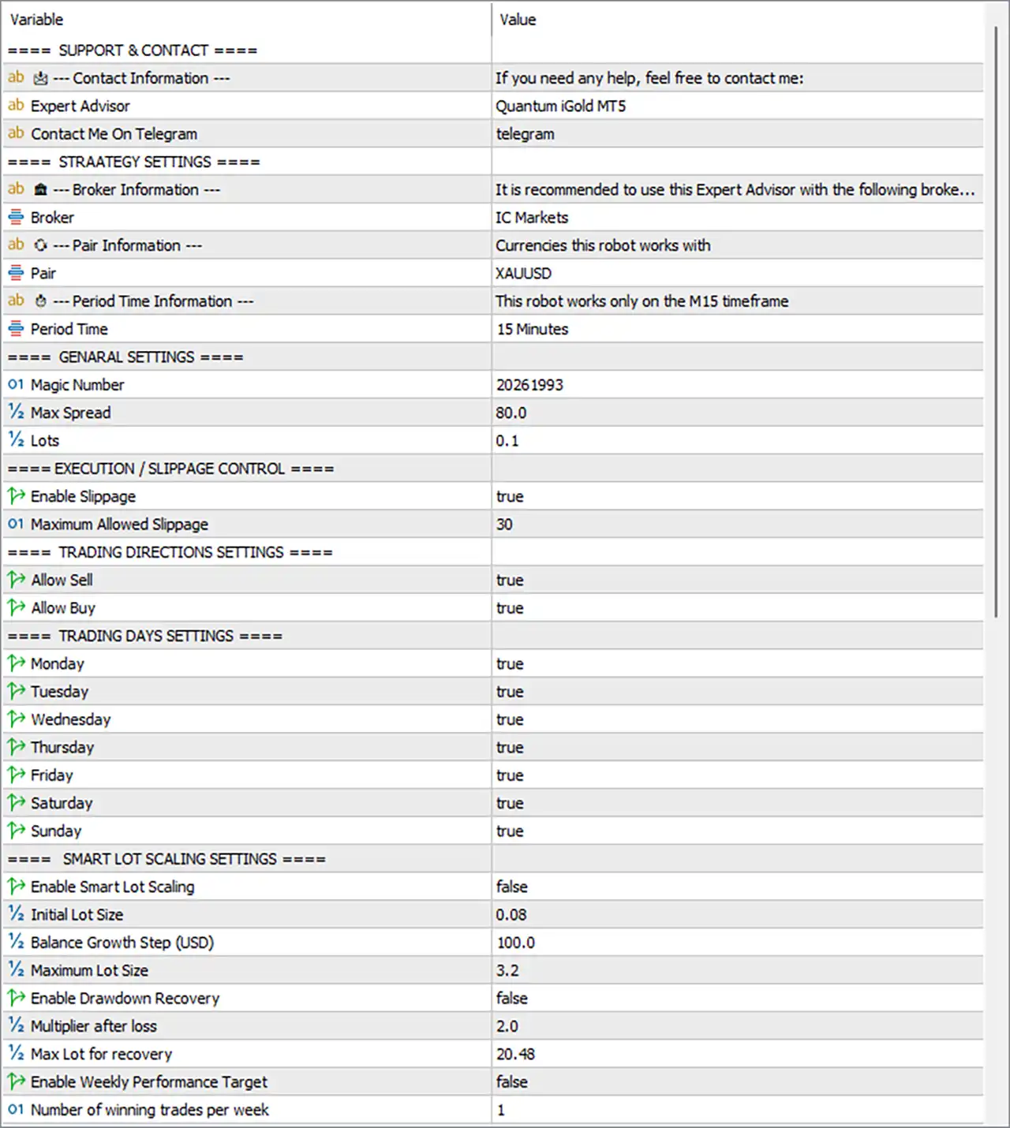Image resolution: width=1010 pixels, height=1128 pixels.
Task: Click the Value column header
Action: (738, 20)
